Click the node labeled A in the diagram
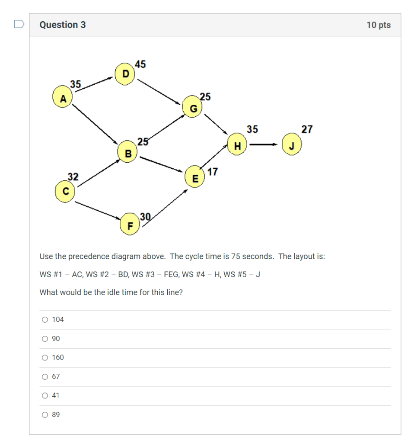 (x=63, y=98)
